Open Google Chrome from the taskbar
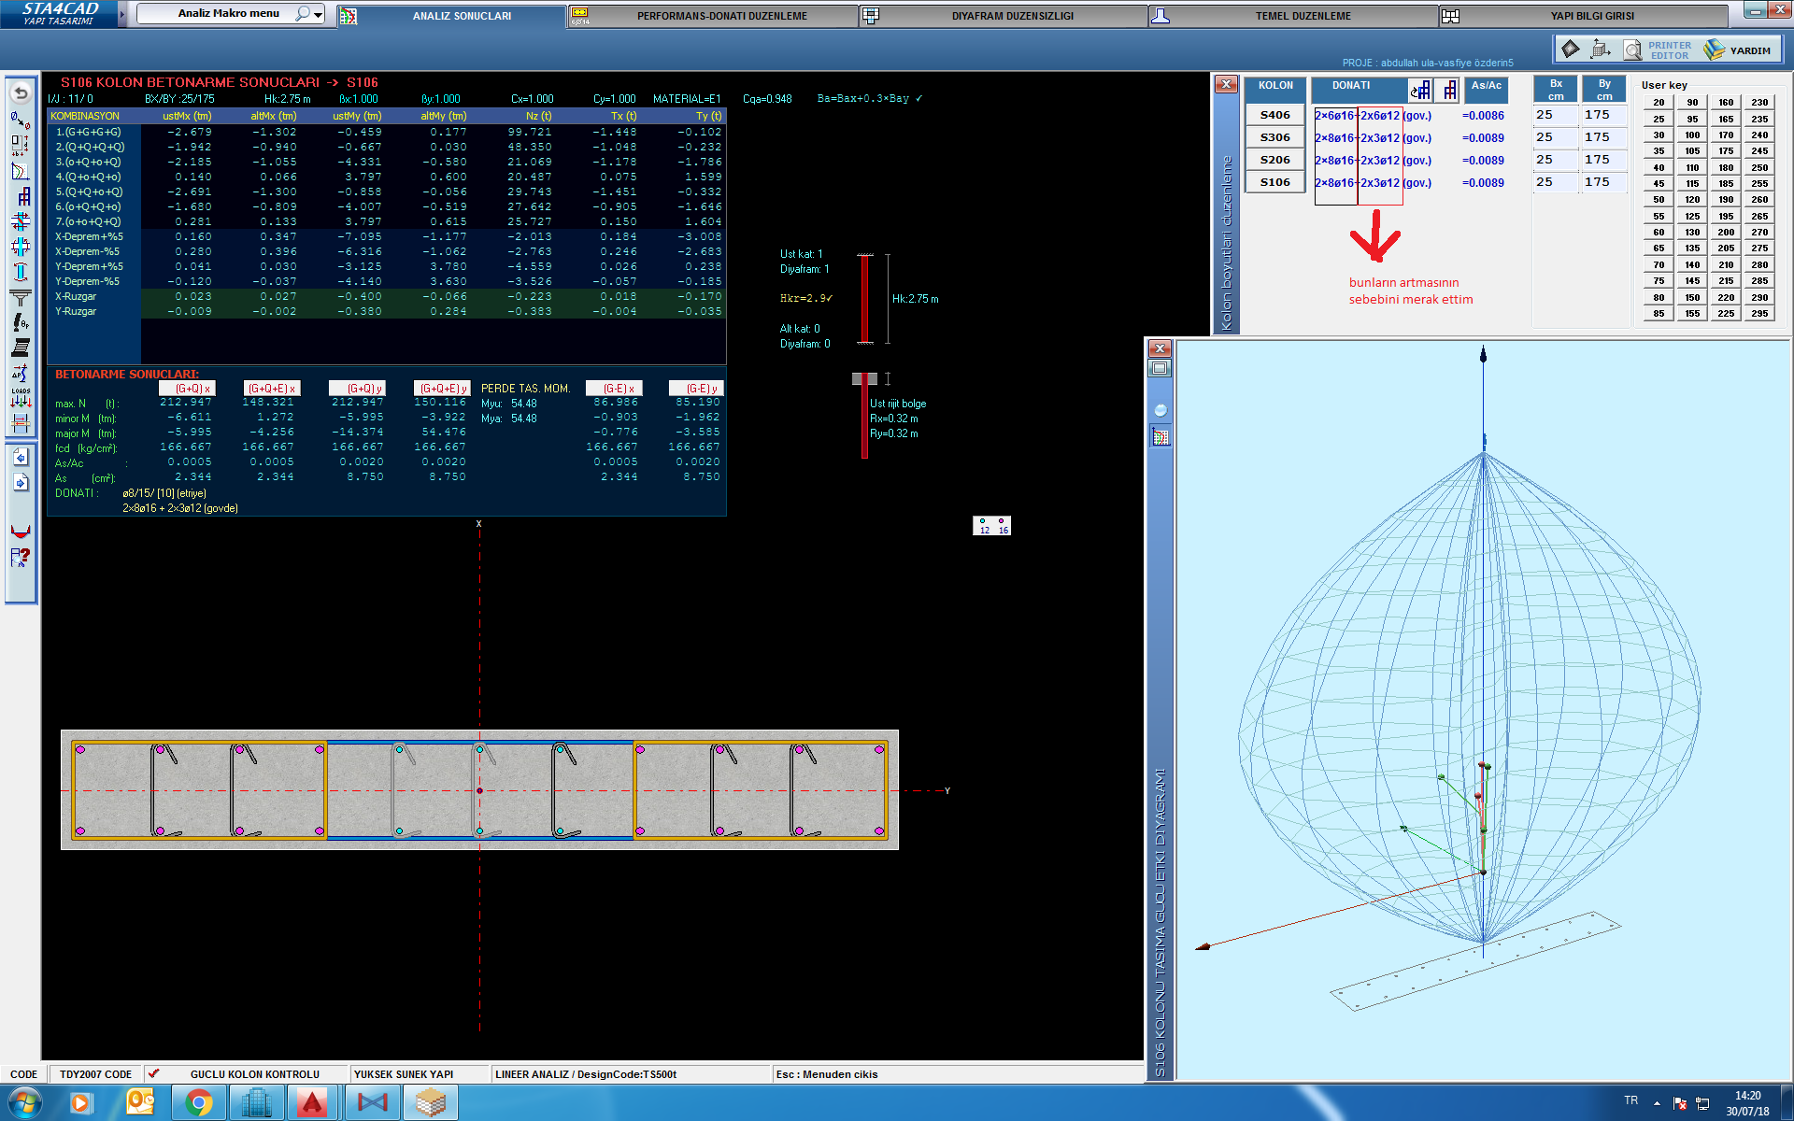 tap(198, 1103)
